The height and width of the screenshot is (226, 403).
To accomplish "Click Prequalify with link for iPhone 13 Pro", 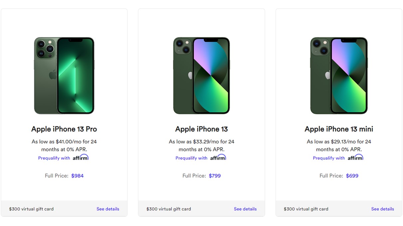I will click(54, 158).
